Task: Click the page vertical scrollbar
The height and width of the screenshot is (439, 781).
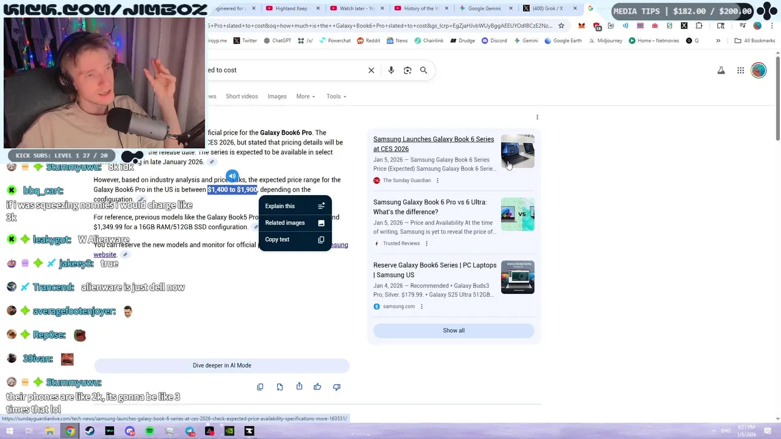Action: click(777, 98)
